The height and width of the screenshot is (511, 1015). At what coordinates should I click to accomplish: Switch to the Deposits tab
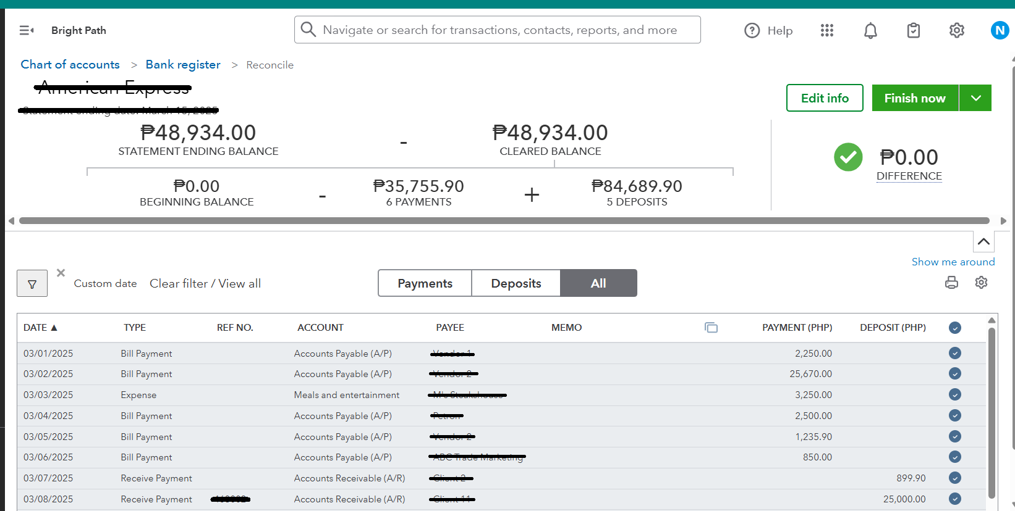pos(516,283)
